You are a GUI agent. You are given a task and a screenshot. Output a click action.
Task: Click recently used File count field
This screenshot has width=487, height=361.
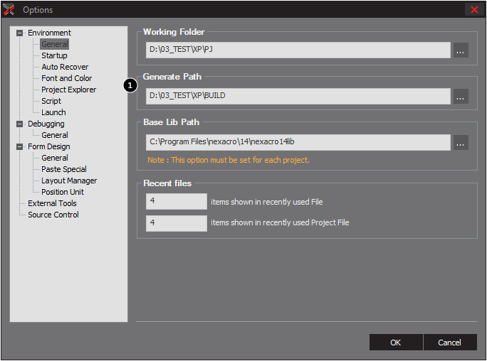[x=176, y=202]
